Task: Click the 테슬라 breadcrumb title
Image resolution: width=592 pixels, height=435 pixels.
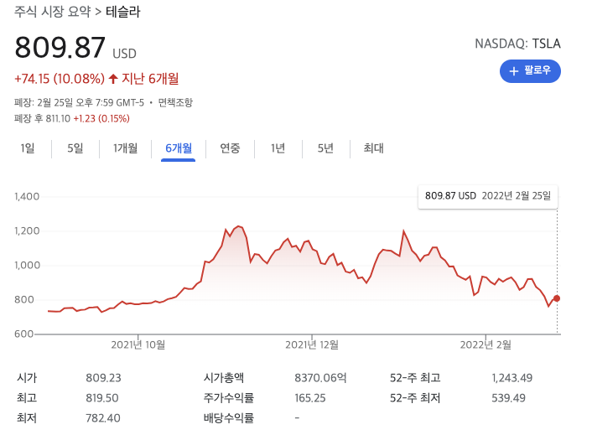Action: (x=123, y=12)
